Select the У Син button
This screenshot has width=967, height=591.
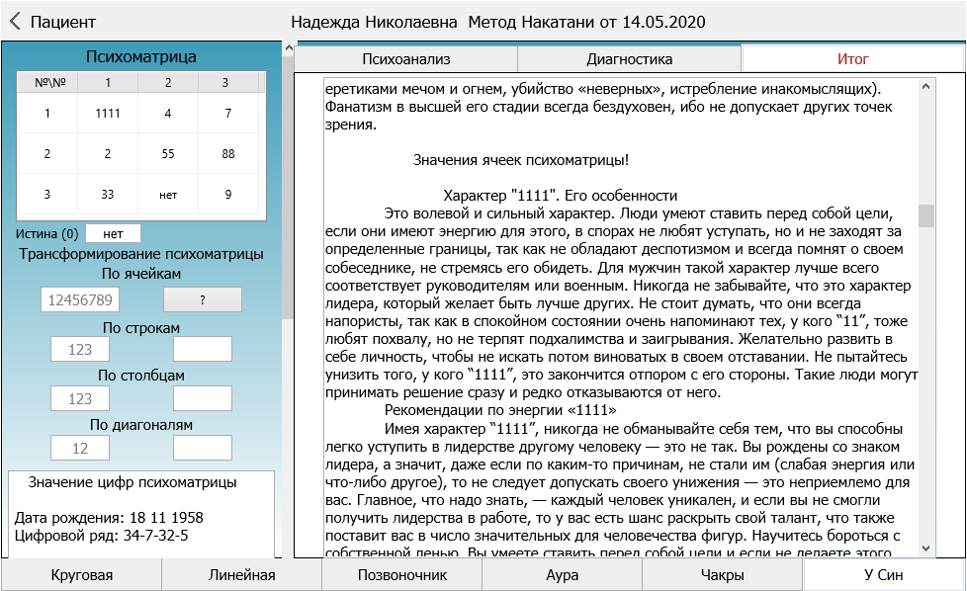click(x=883, y=575)
